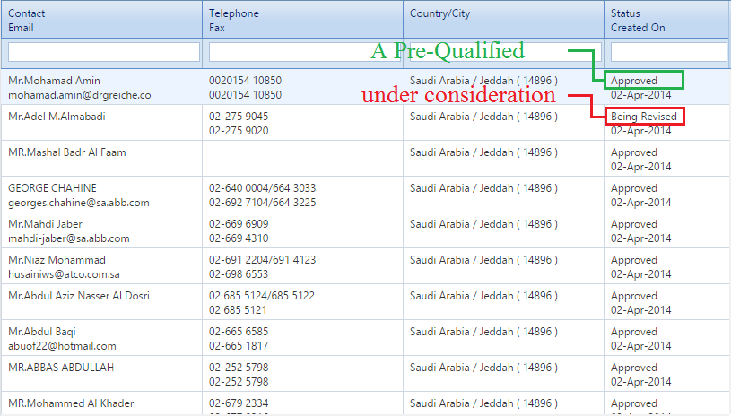Click email abuof22@hotmail.com
This screenshot has width=731, height=416.
[62, 346]
